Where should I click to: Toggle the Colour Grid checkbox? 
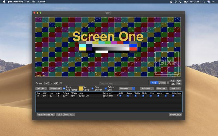click(106, 88)
